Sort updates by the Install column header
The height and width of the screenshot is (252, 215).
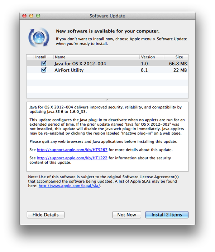pos(41,57)
